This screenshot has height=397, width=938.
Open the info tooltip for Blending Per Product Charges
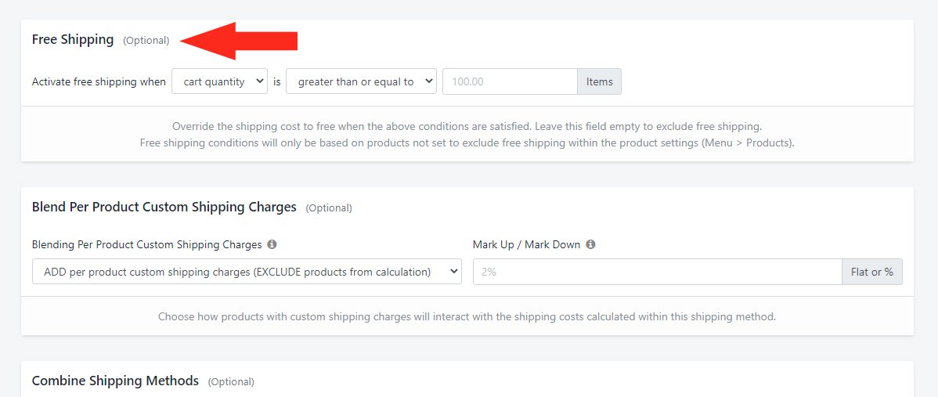coord(272,244)
